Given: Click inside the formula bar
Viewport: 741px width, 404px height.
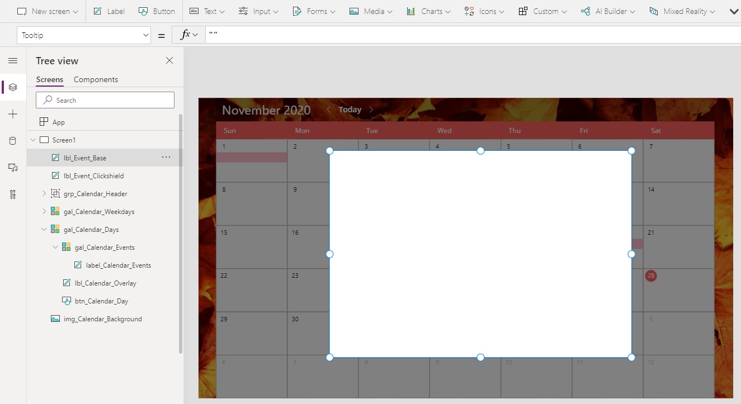Looking at the screenshot, I should 336,35.
